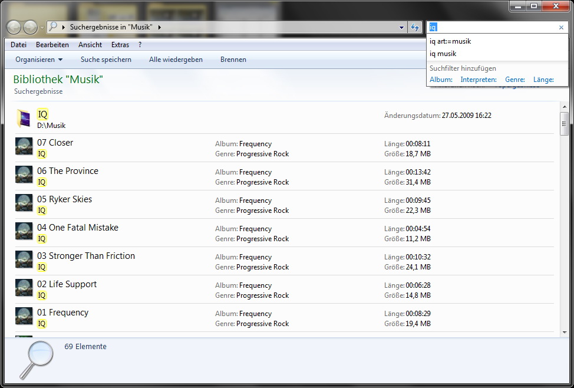Expand the arrow before Suchergebnisse in "Musik"

64,27
